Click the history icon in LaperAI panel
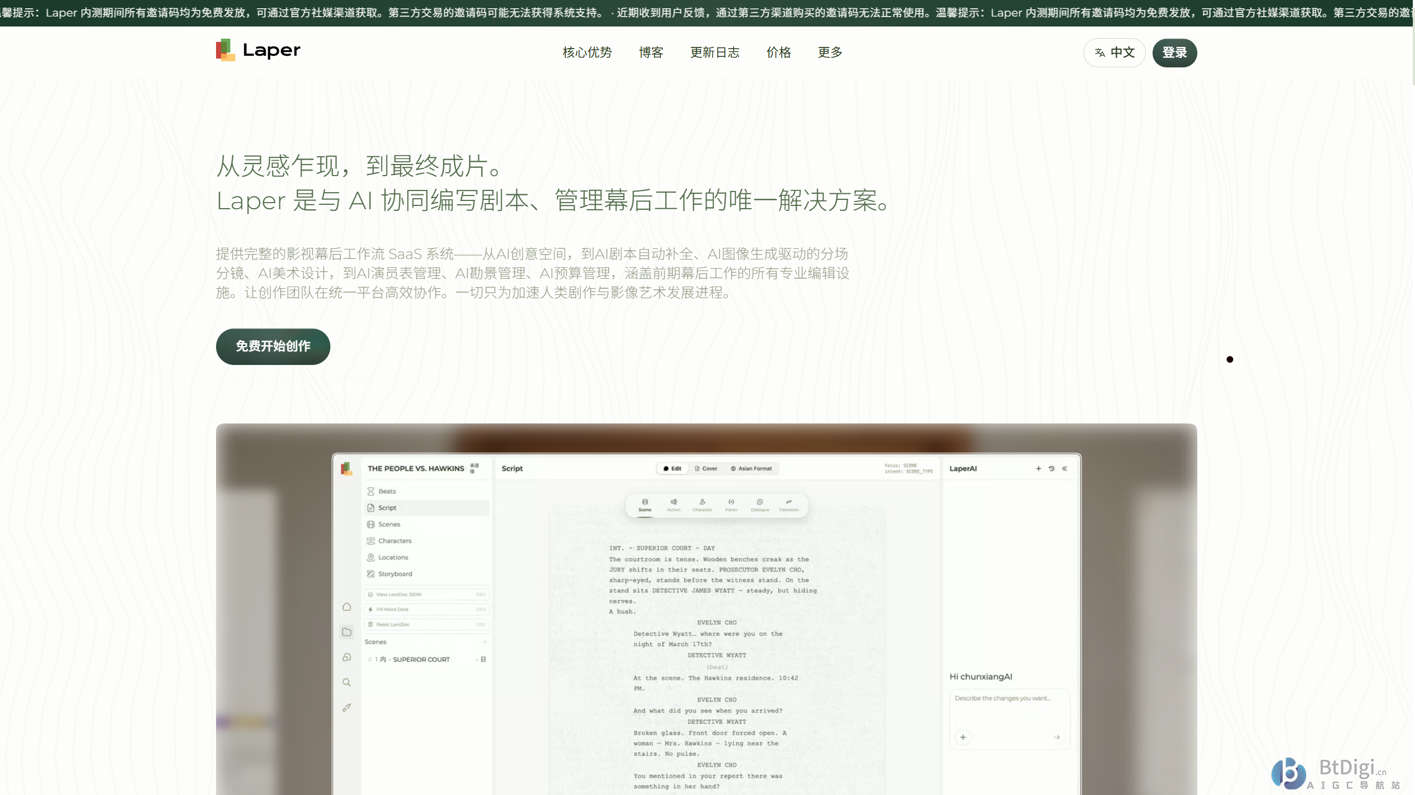 click(1051, 469)
